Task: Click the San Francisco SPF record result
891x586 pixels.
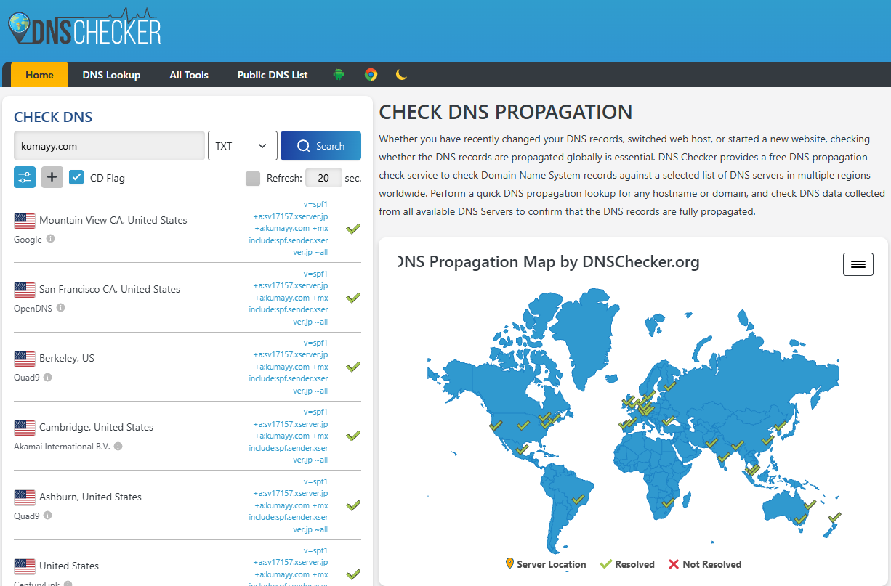Action: coord(289,298)
